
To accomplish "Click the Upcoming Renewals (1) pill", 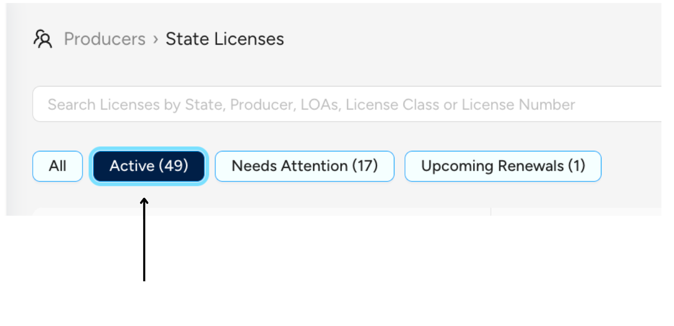I will (x=503, y=166).
